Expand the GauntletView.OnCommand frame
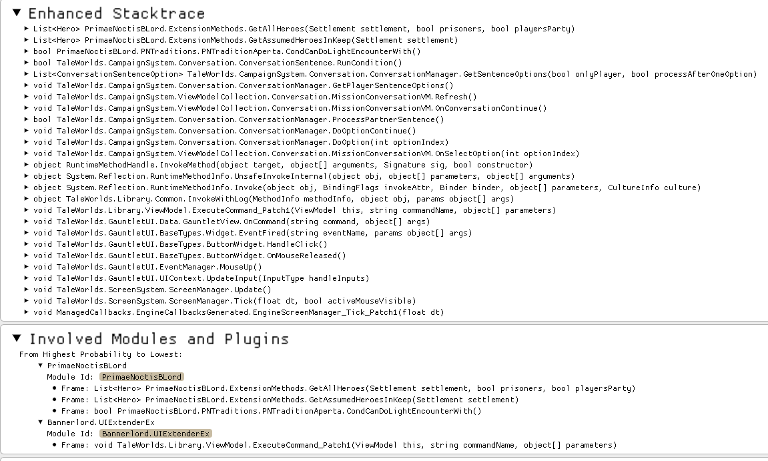The image size is (768, 461). pos(27,221)
